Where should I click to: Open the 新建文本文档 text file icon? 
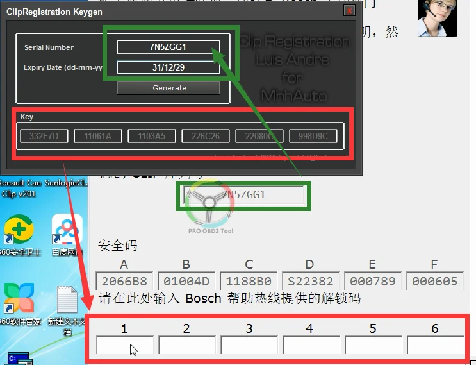[67, 310]
